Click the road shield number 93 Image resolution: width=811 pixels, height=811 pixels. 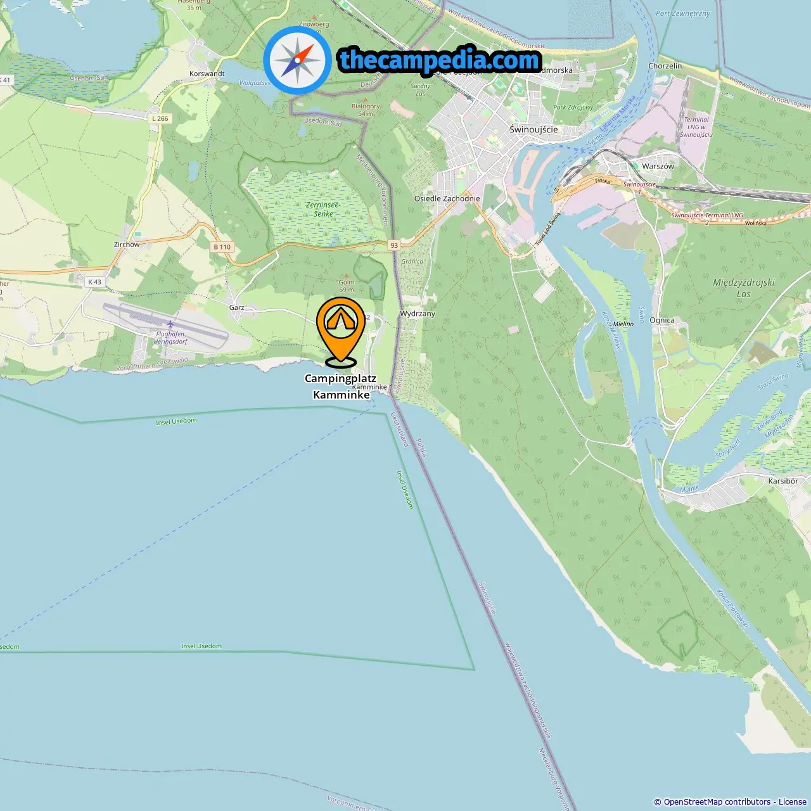coord(394,245)
